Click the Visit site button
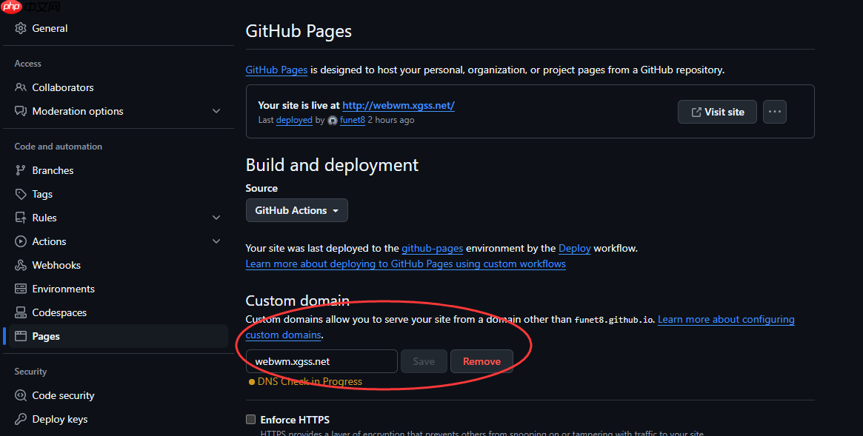 (x=717, y=113)
